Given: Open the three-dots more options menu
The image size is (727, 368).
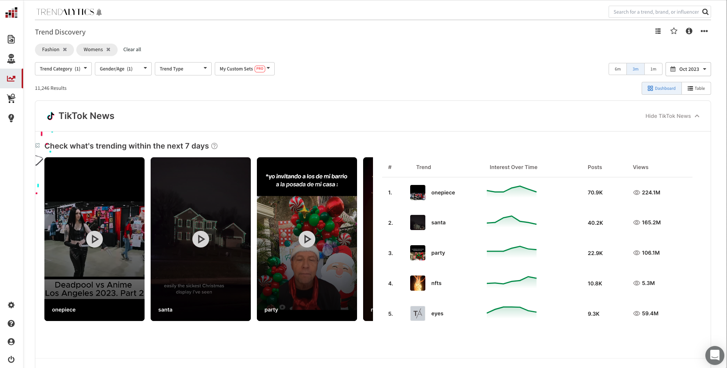Looking at the screenshot, I should (704, 31).
